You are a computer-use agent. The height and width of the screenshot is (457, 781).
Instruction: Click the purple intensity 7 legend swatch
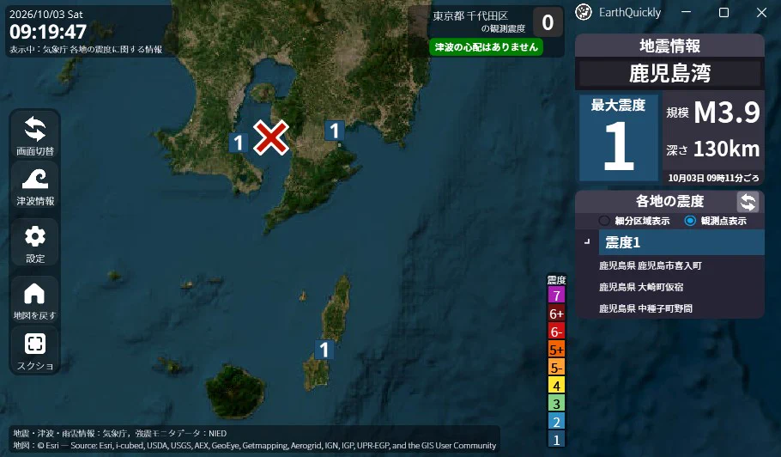(556, 295)
